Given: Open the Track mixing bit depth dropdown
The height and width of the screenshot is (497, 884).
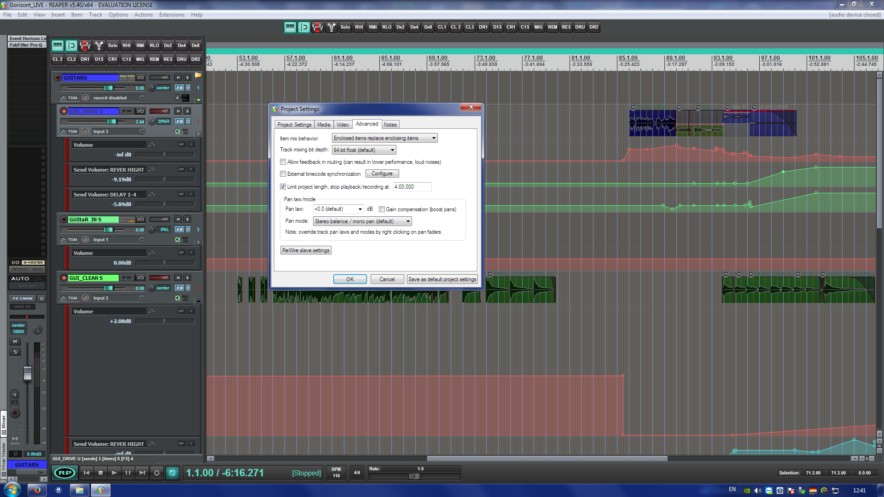Looking at the screenshot, I should click(x=364, y=150).
